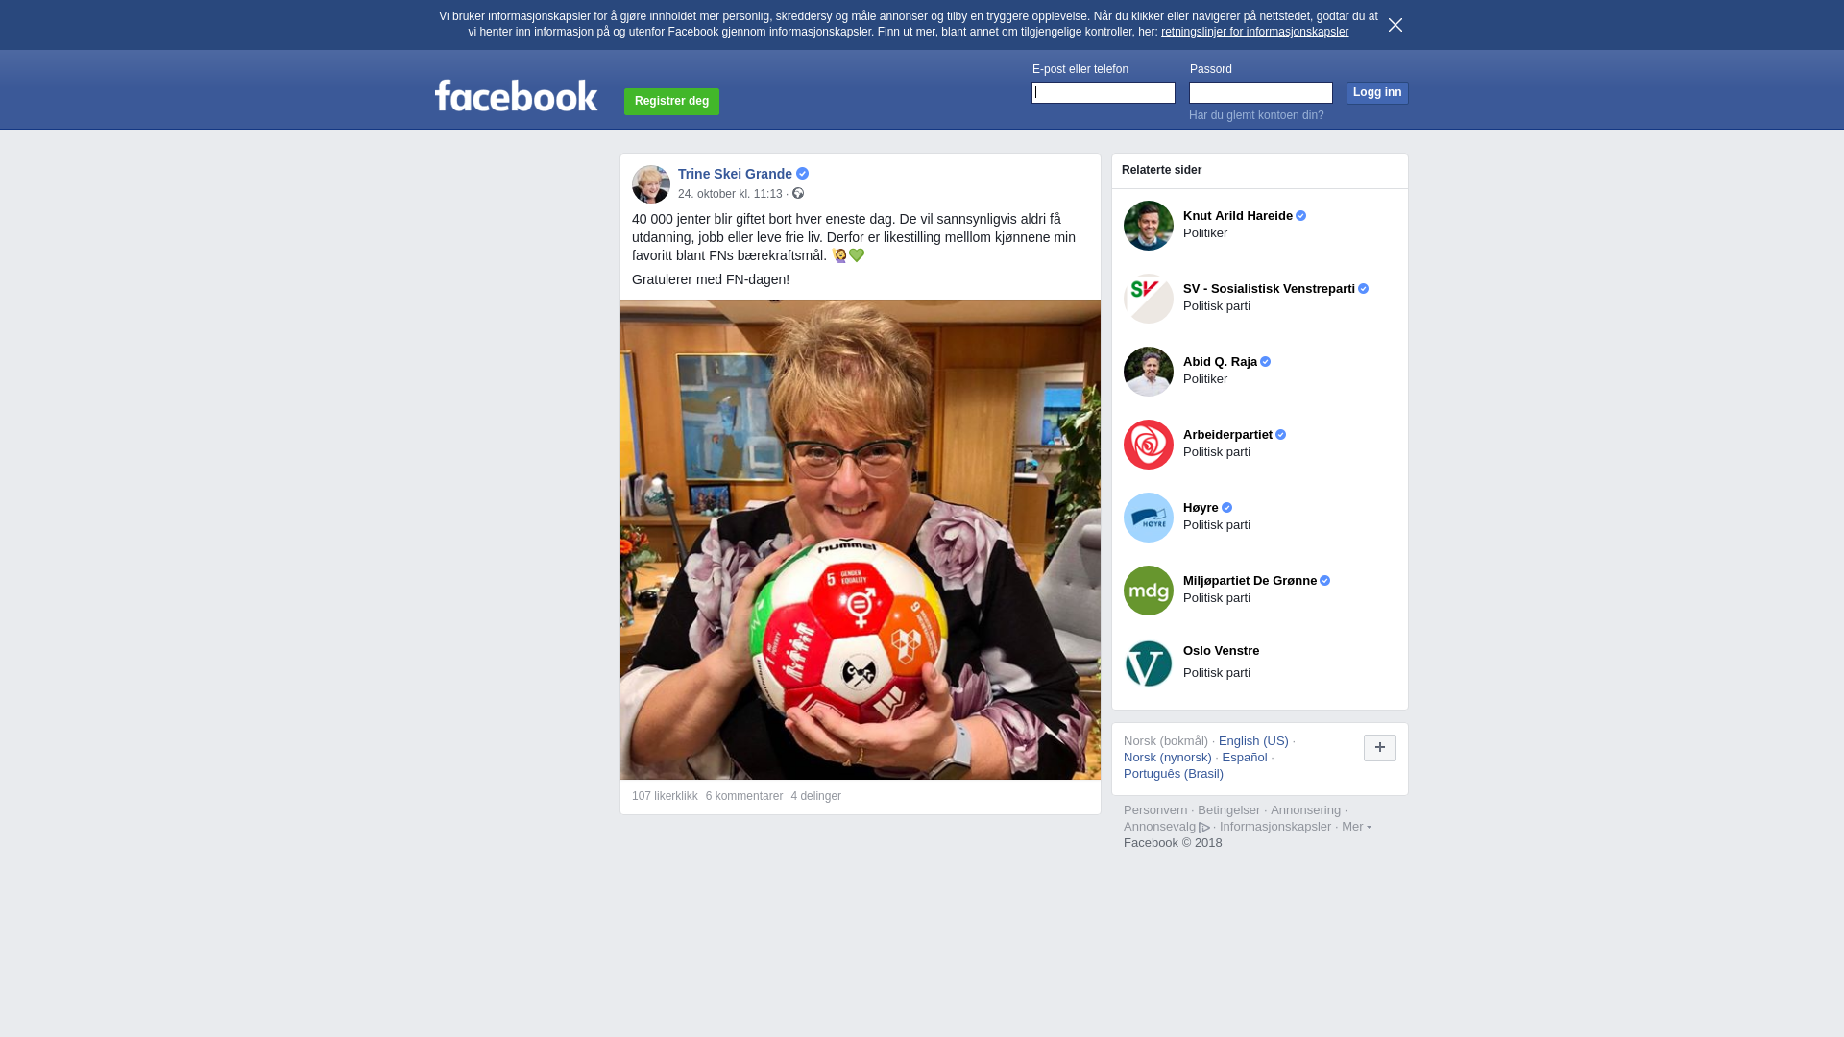Switch language to English (US)
This screenshot has width=1844, height=1037.
(1253, 741)
